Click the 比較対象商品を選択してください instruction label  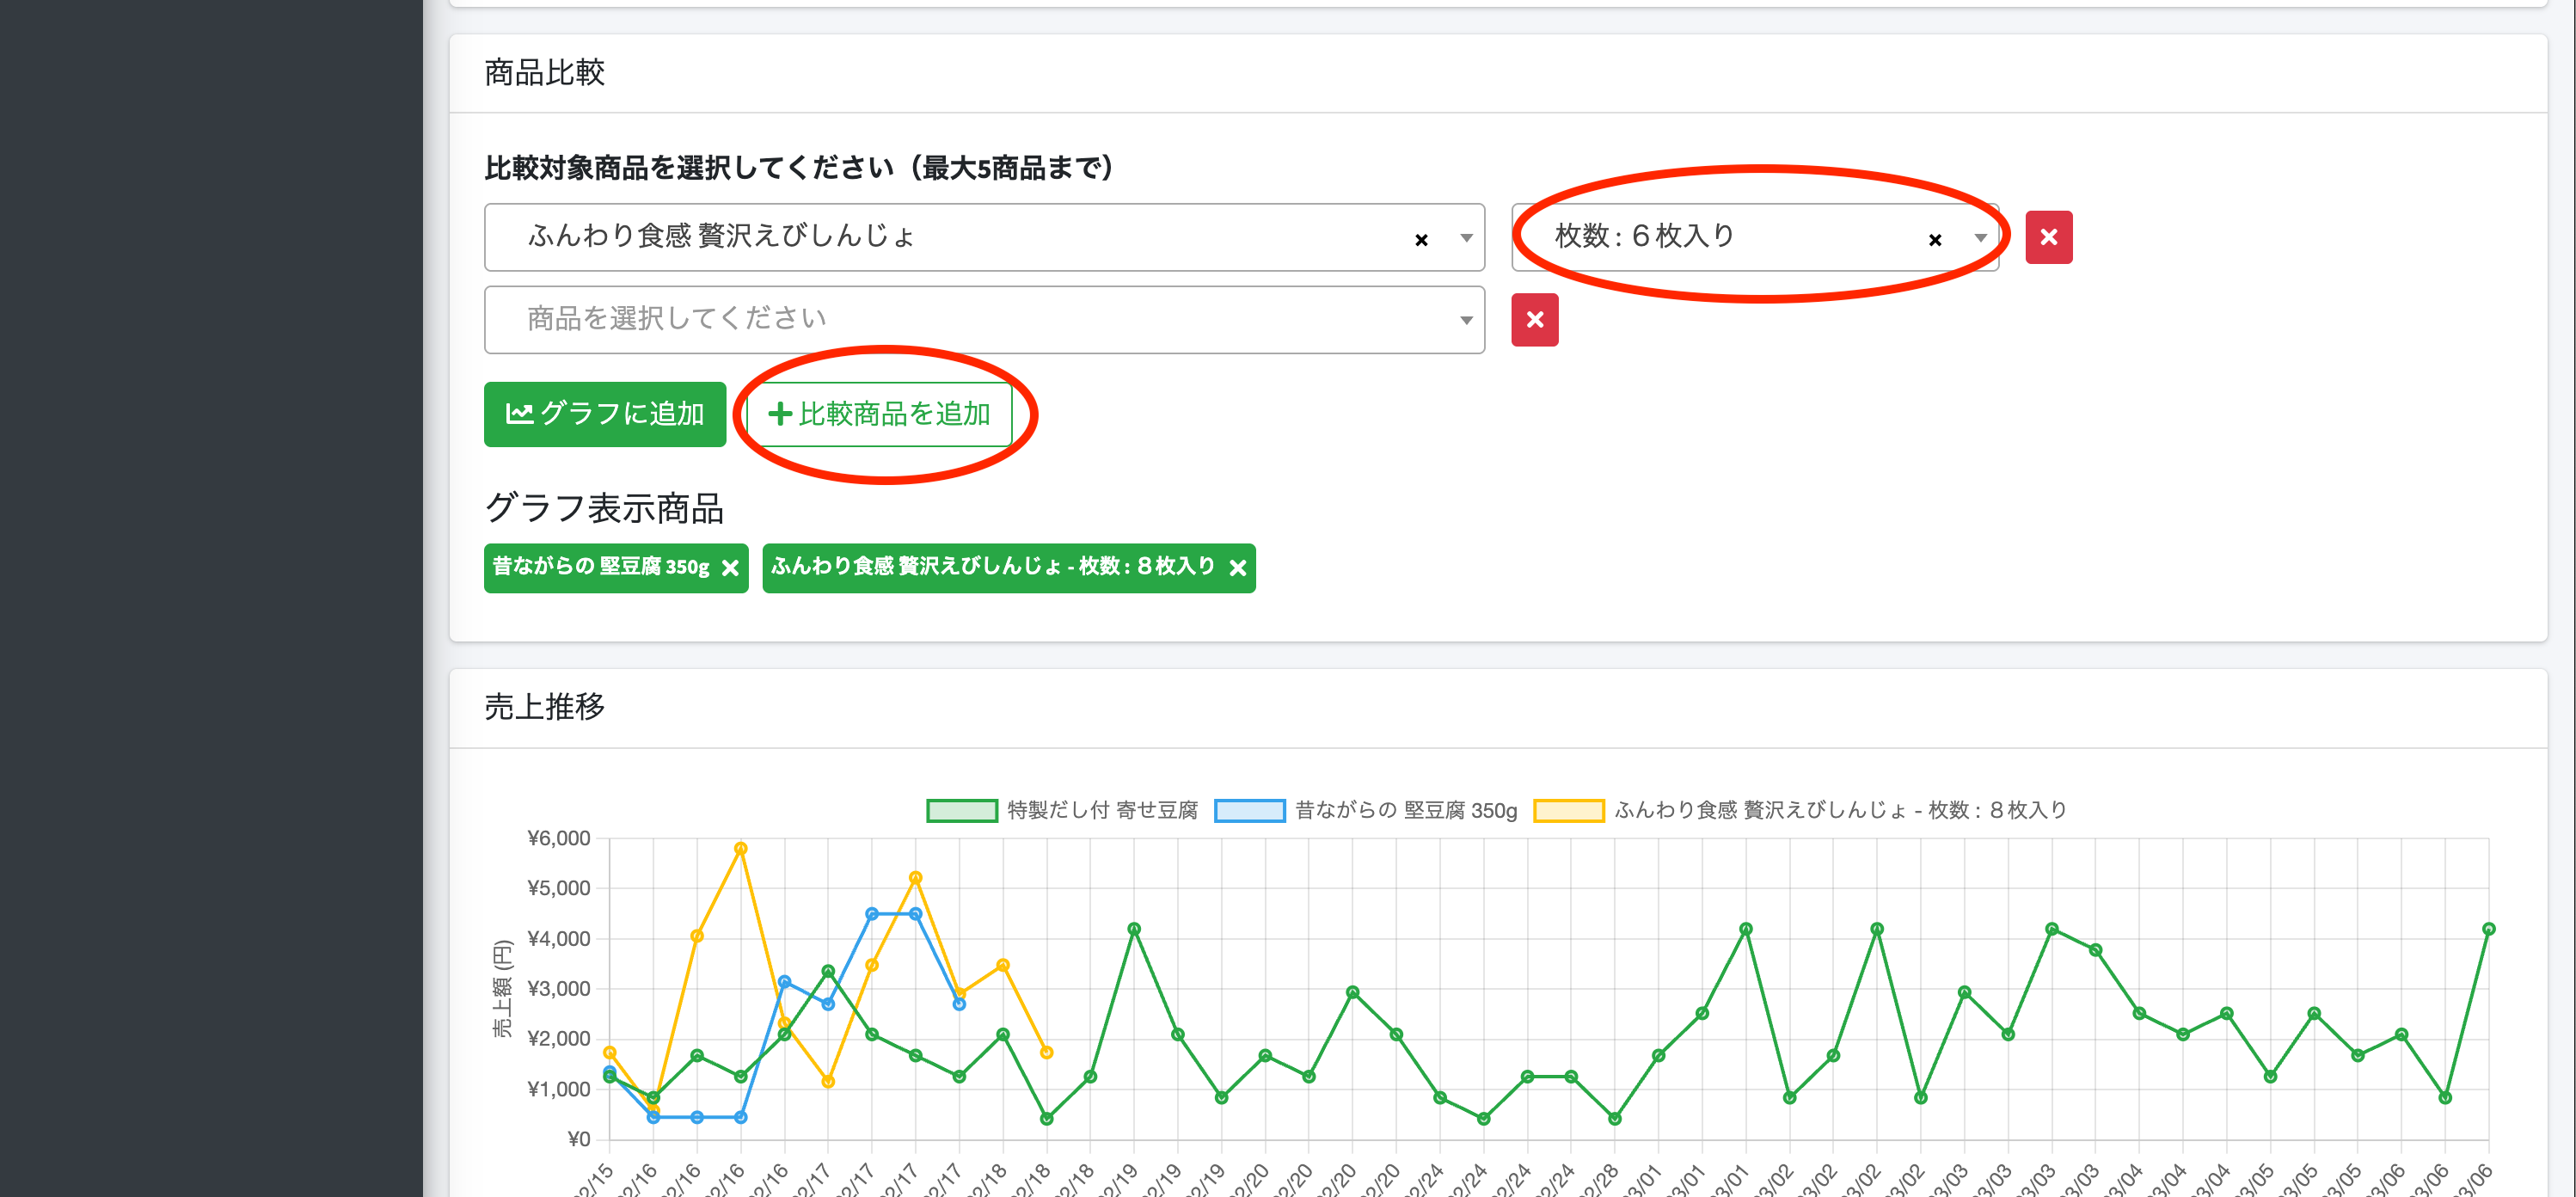[x=800, y=168]
